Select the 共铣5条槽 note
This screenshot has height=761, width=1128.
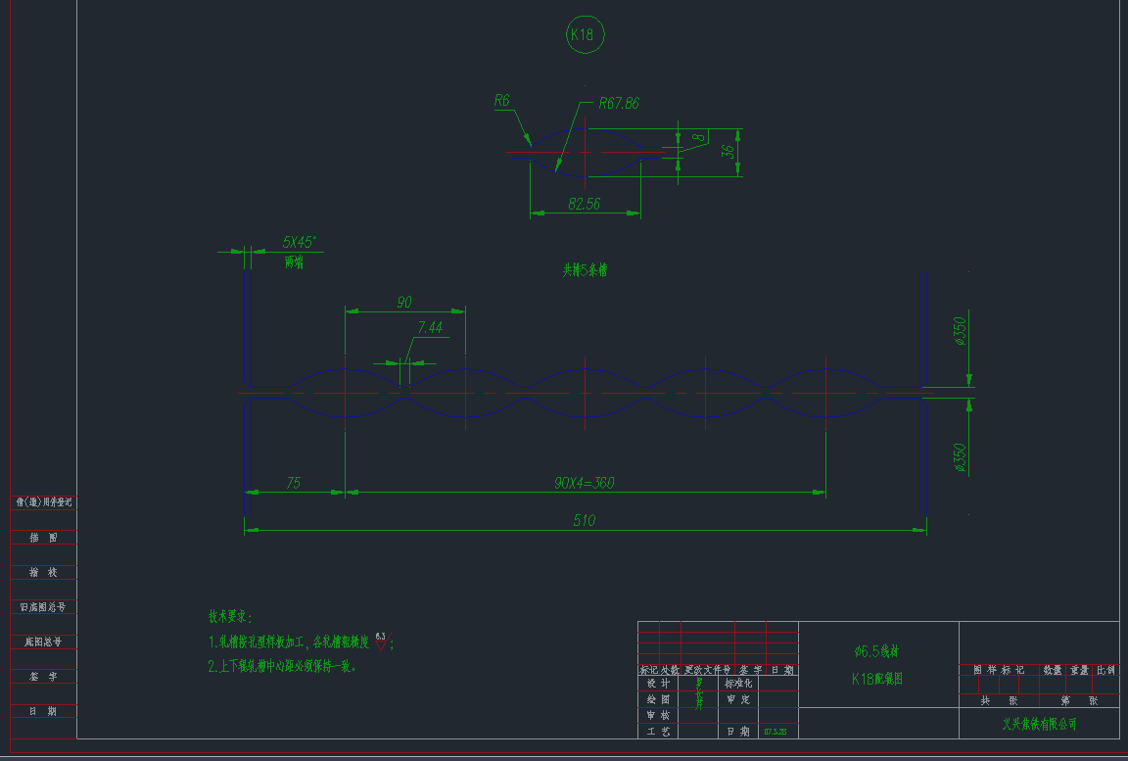point(585,270)
